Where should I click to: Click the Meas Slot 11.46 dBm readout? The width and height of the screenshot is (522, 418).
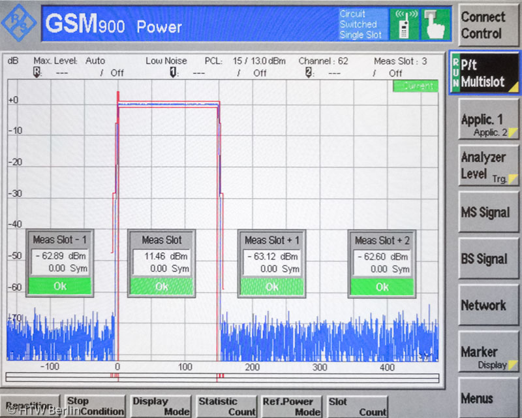[x=161, y=257]
